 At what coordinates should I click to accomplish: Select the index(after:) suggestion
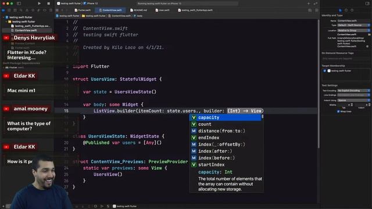click(x=225, y=151)
